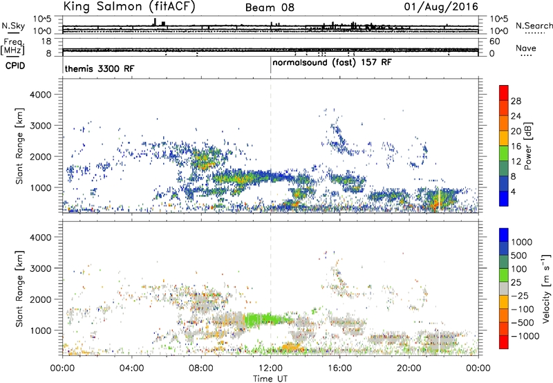Click the '04:00' time axis label
553x383 pixels.
pos(131,368)
